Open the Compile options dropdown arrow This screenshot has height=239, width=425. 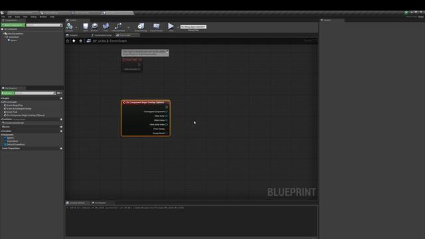(76, 27)
